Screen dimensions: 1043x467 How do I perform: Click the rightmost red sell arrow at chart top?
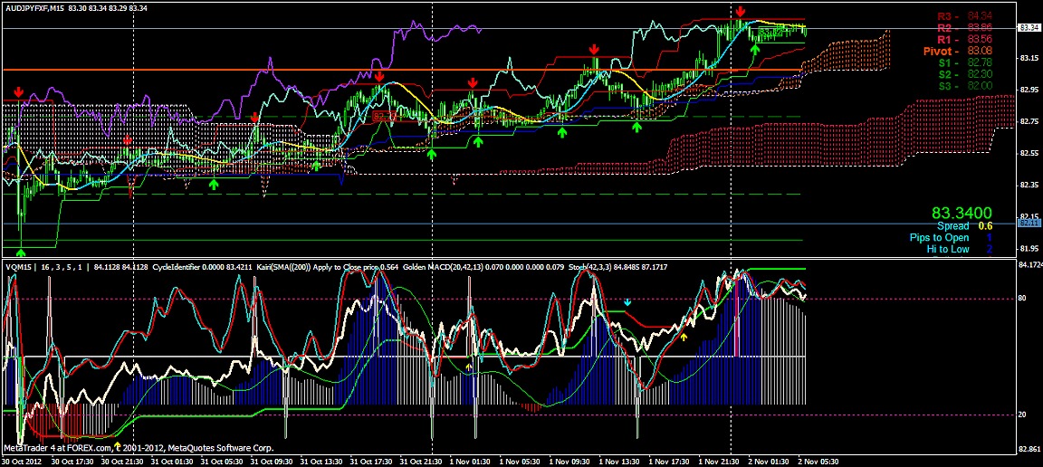click(741, 11)
